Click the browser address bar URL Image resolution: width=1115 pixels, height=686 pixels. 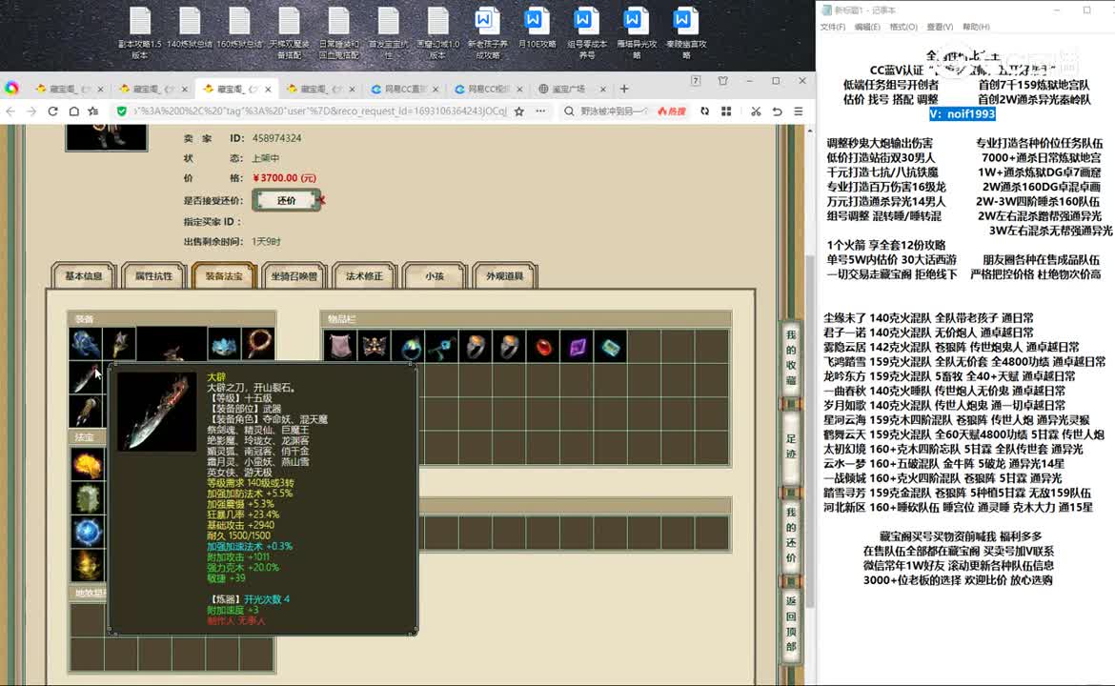[x=320, y=111]
